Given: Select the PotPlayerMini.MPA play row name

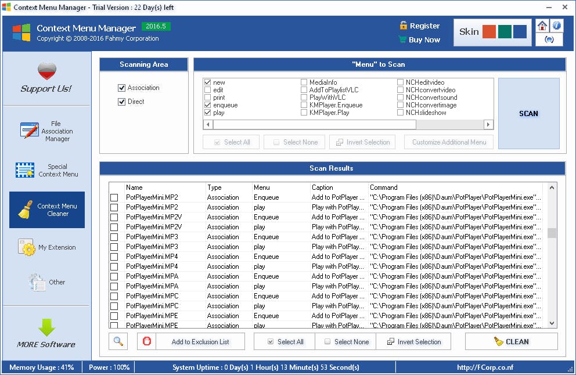Looking at the screenshot, I should coord(152,286).
